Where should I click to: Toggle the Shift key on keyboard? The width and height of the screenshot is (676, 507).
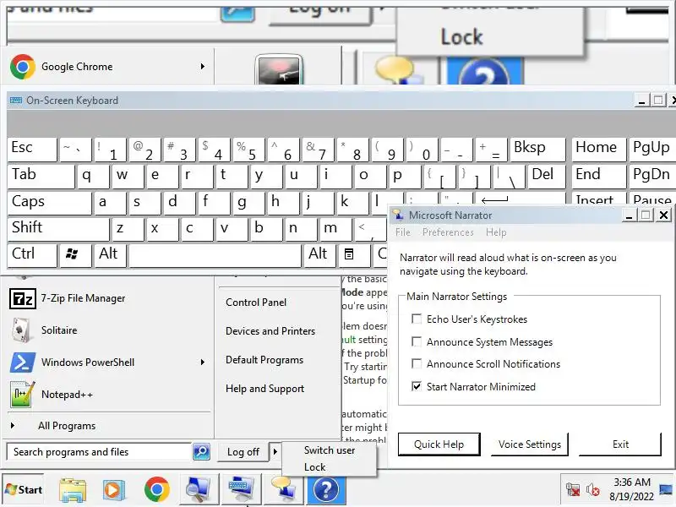(58, 228)
